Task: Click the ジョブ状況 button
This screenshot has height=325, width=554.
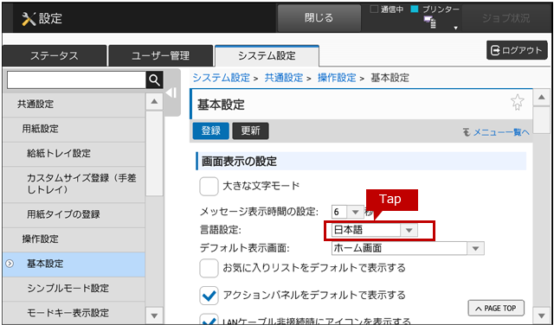Action: pyautogui.click(x=506, y=18)
